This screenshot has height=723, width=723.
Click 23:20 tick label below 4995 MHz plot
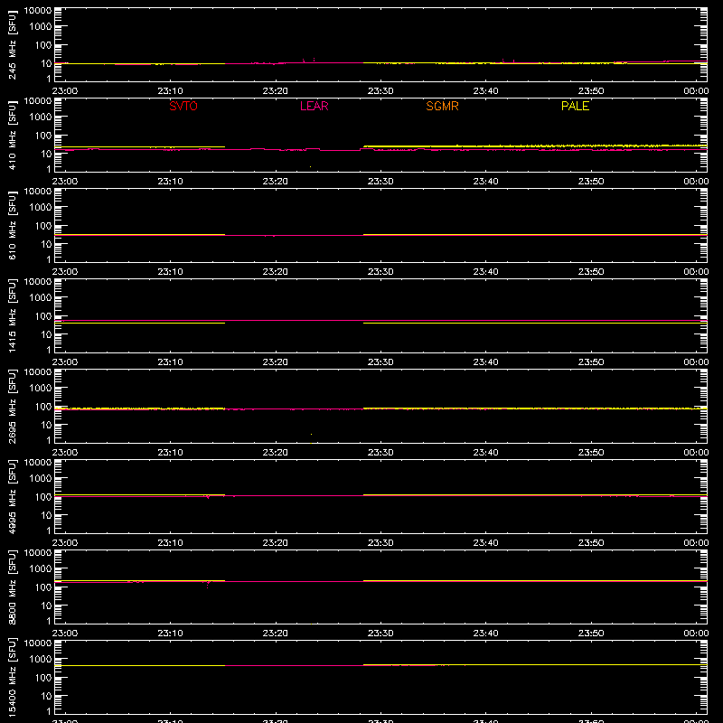click(276, 543)
